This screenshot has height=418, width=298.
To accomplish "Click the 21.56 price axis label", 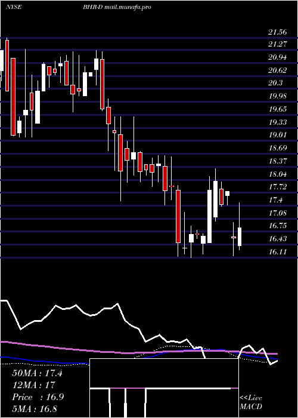I will pos(278,32).
